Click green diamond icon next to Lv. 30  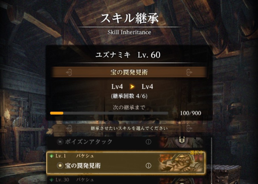coord(52,180)
